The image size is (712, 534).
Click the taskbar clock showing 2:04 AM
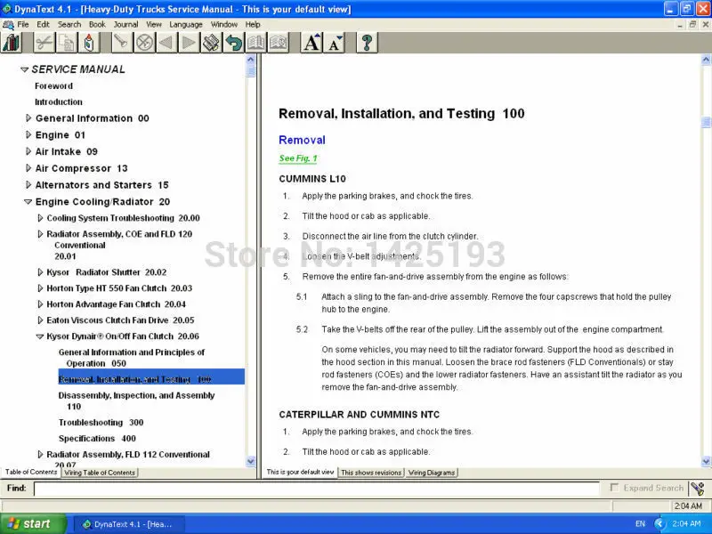[686, 524]
